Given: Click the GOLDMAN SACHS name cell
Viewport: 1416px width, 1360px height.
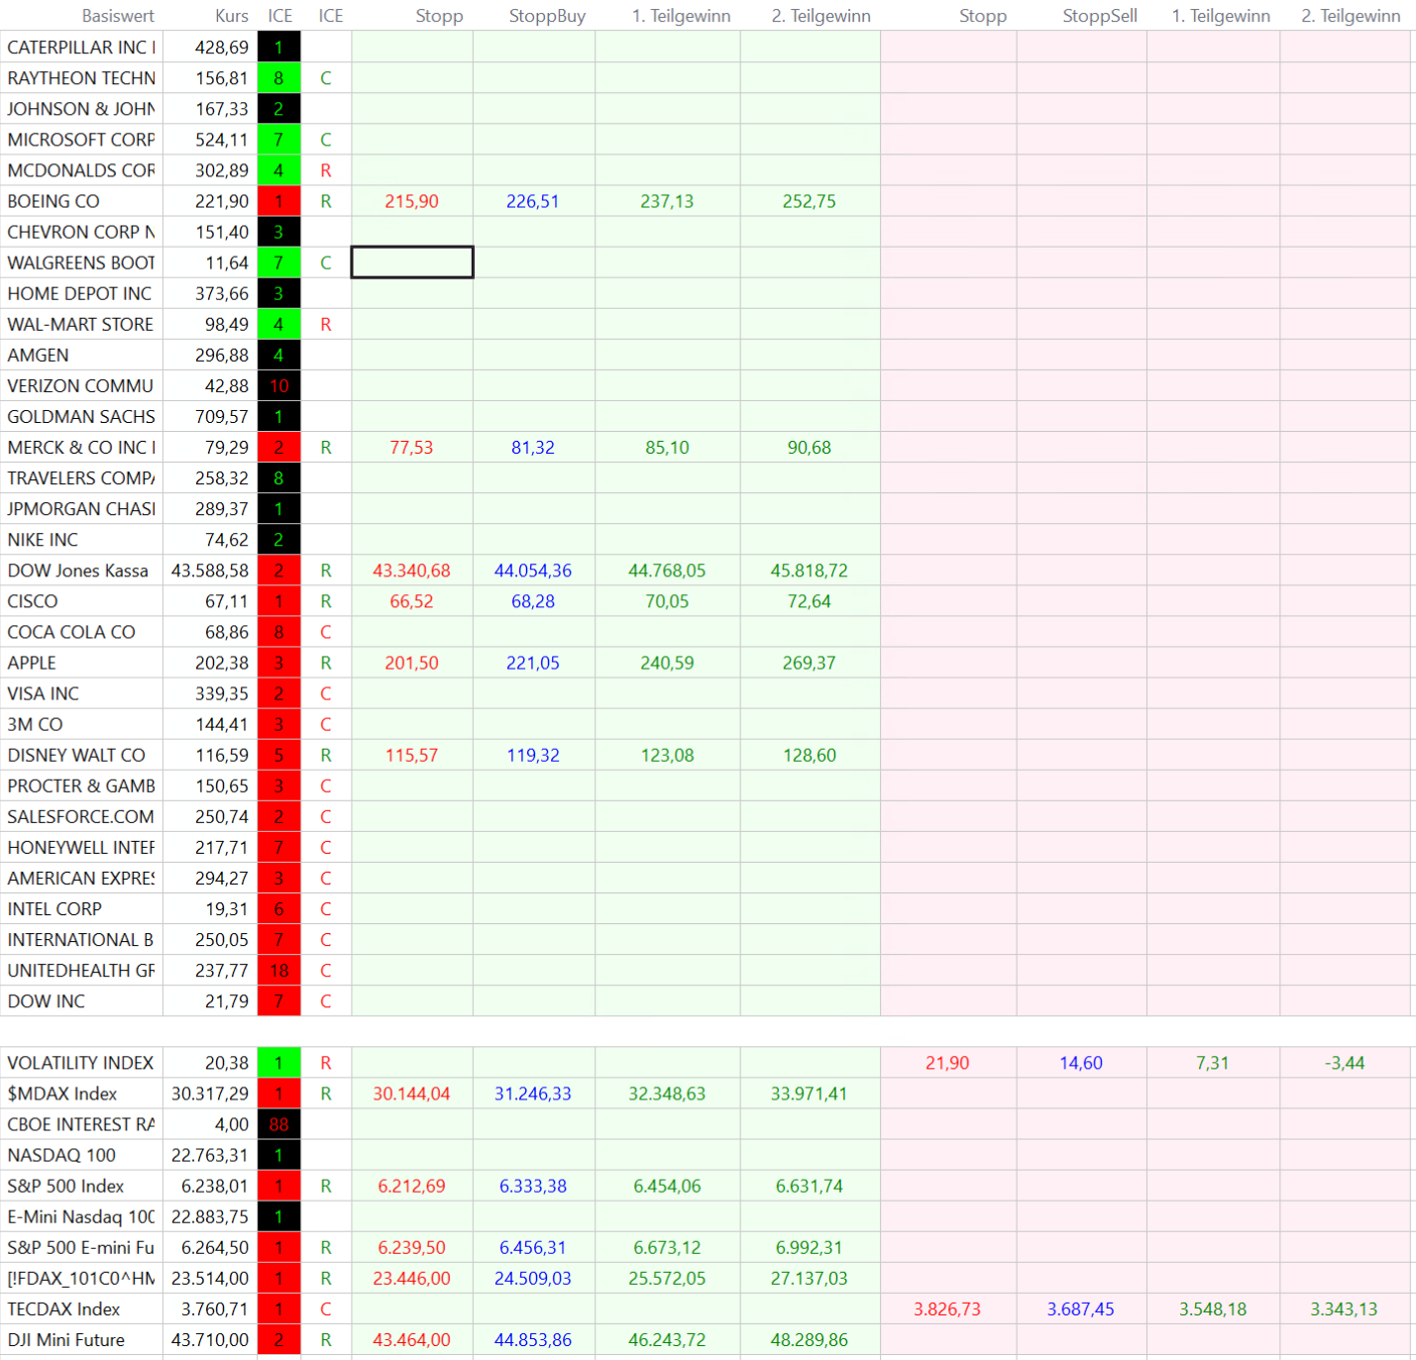Looking at the screenshot, I should click(x=81, y=417).
